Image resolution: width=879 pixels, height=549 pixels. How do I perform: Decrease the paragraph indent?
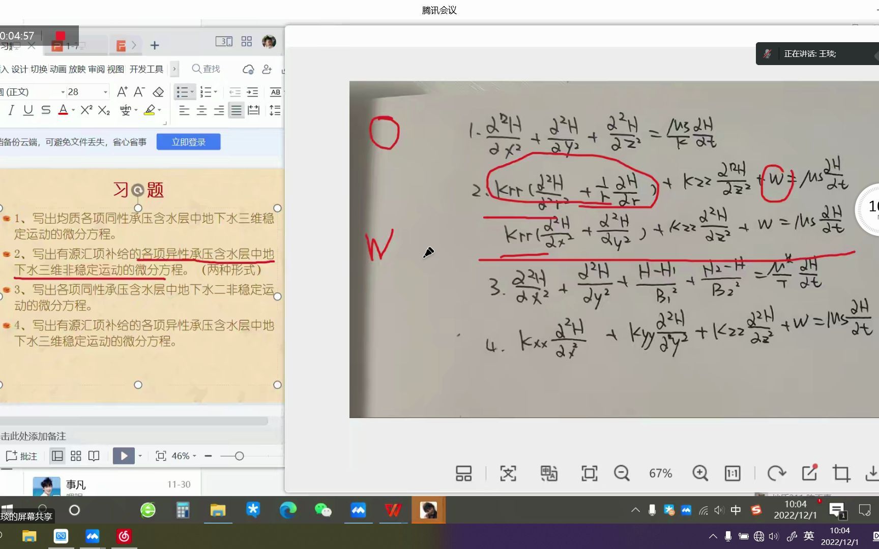235,92
